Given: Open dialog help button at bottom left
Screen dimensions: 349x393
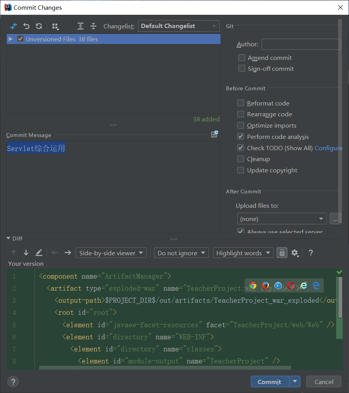Looking at the screenshot, I should (13, 382).
